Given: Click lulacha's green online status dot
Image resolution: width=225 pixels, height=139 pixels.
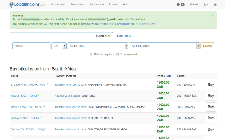Looking at the screenshot, I should (x=38, y=95).
